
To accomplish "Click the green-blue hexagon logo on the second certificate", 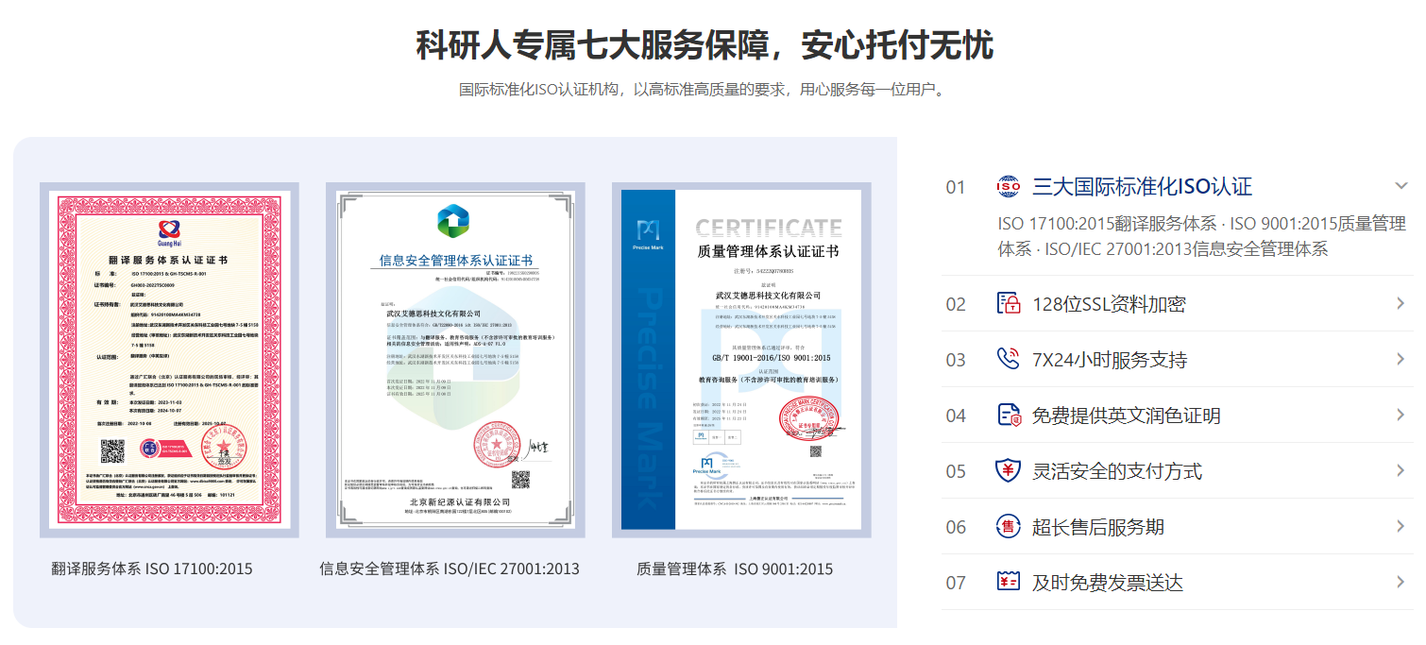I will pyautogui.click(x=454, y=220).
